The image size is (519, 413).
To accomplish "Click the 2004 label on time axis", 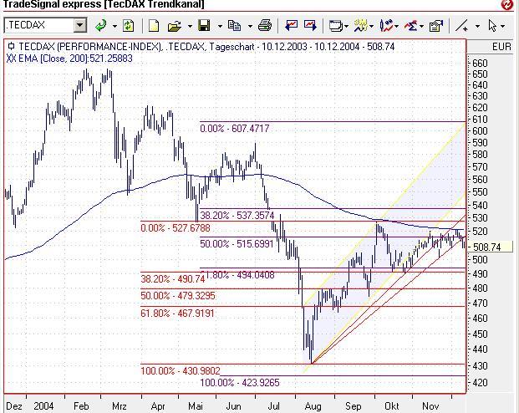I will pyautogui.click(x=43, y=406).
